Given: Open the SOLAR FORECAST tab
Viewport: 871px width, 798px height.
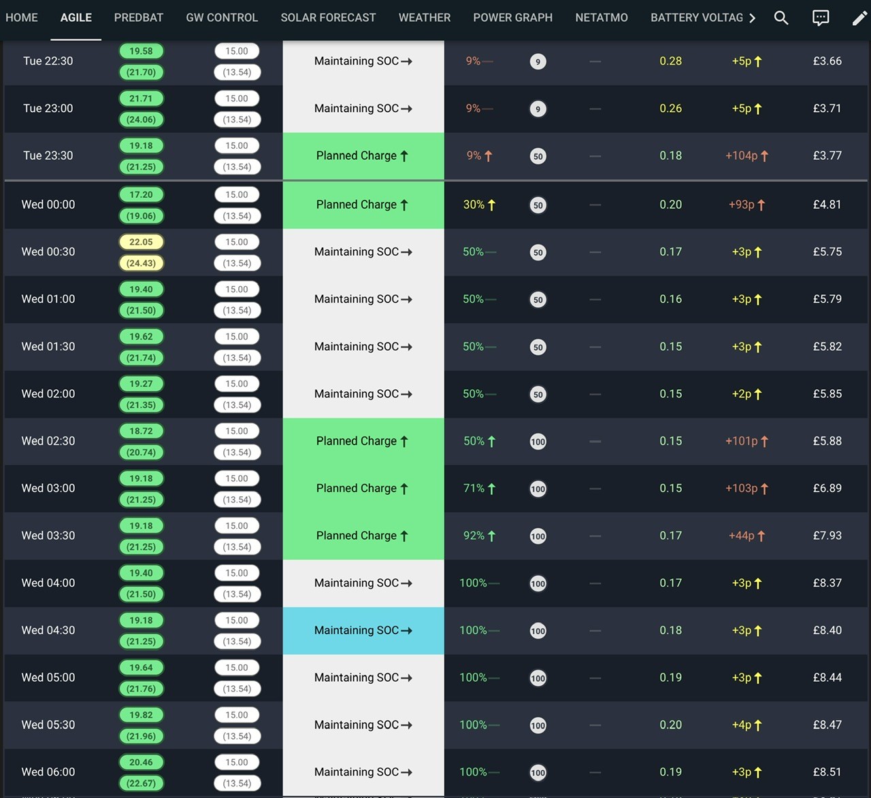Looking at the screenshot, I should click(328, 18).
